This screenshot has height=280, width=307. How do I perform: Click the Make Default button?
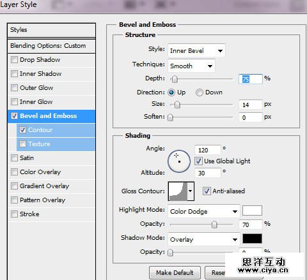[x=175, y=272]
